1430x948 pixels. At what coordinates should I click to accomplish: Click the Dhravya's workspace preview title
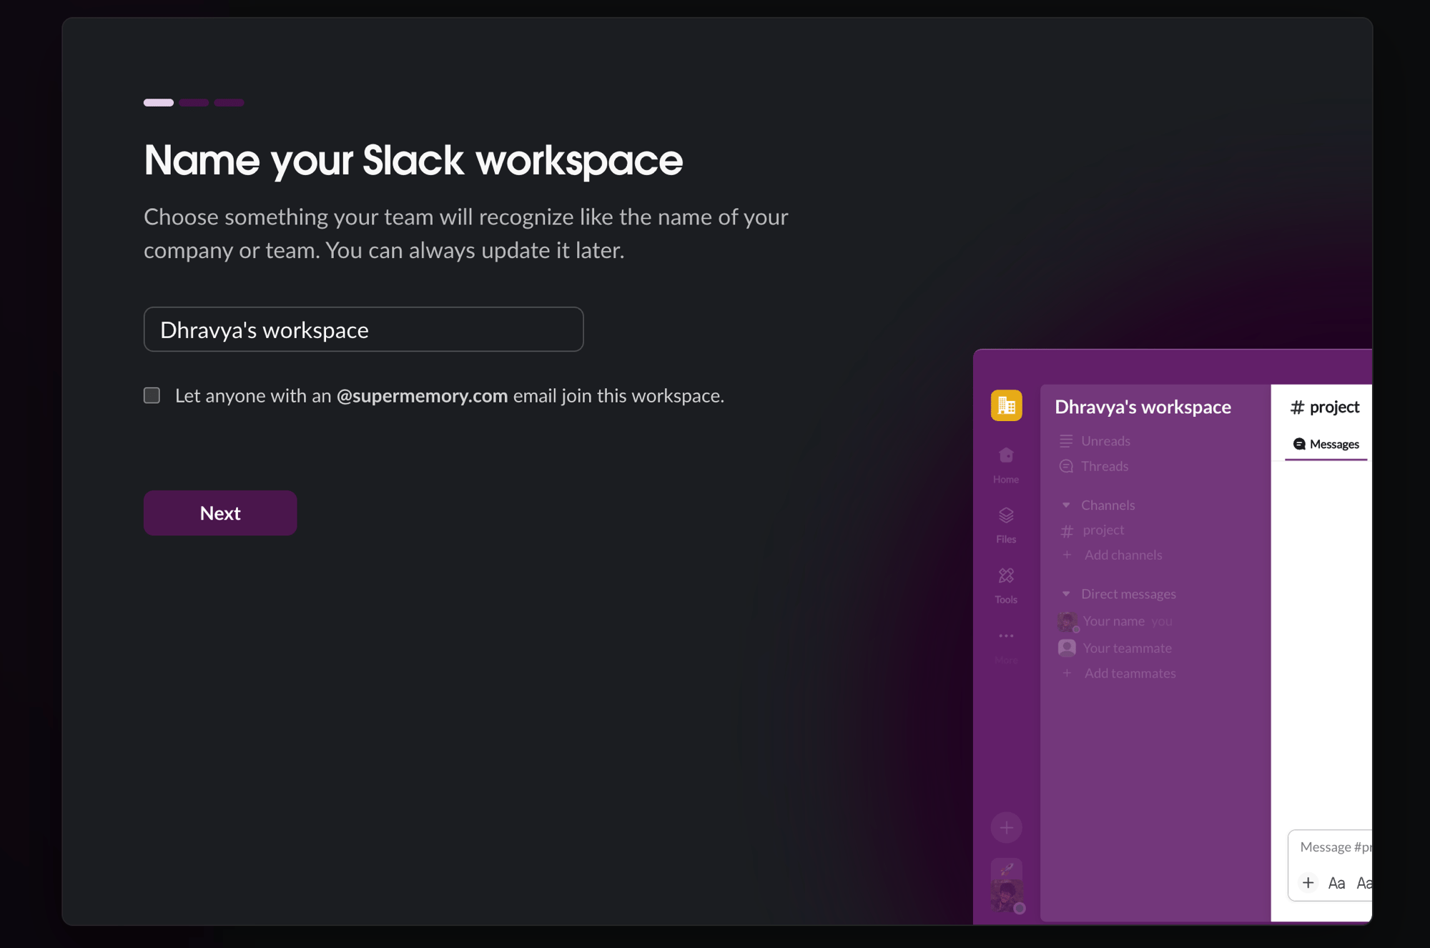click(x=1143, y=407)
